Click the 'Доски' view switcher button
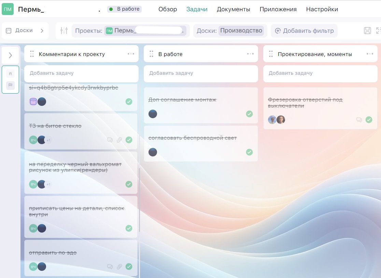The height and width of the screenshot is (278, 381). (x=25, y=31)
